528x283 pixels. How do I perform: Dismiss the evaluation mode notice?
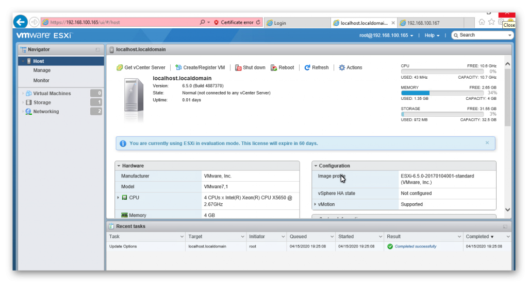coord(487,143)
